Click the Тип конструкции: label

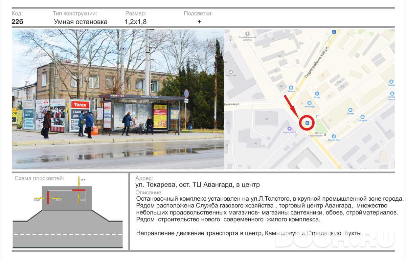coord(75,13)
